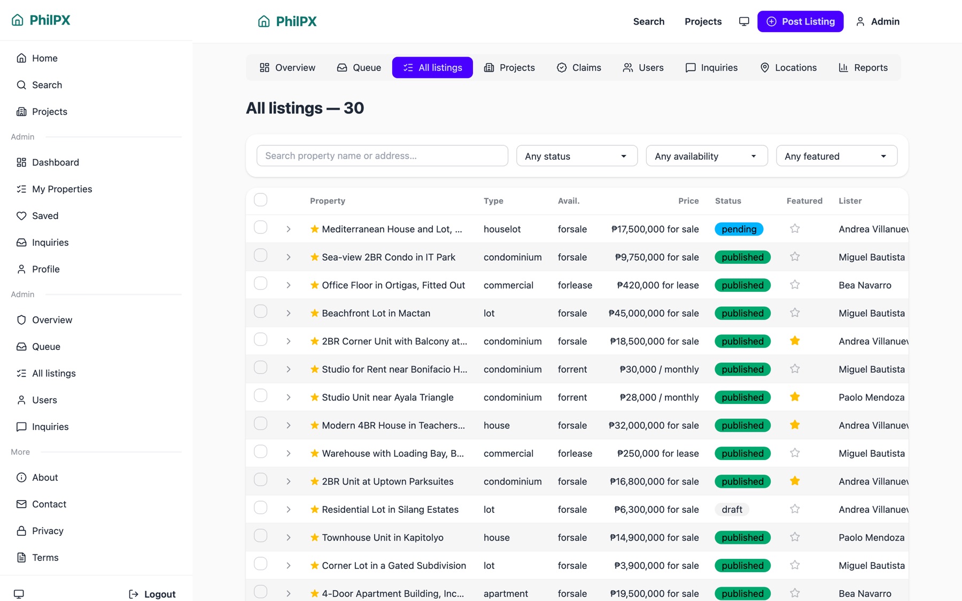This screenshot has height=601, width=962.
Task: Open the Any status dropdown
Action: (577, 156)
